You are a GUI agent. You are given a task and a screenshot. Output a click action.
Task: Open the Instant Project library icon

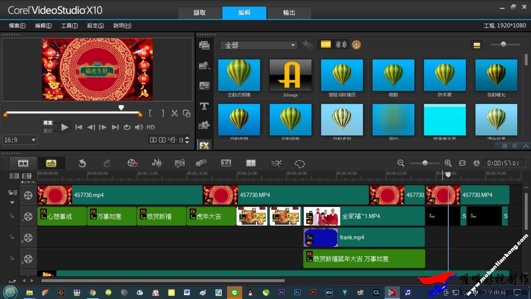tap(204, 65)
